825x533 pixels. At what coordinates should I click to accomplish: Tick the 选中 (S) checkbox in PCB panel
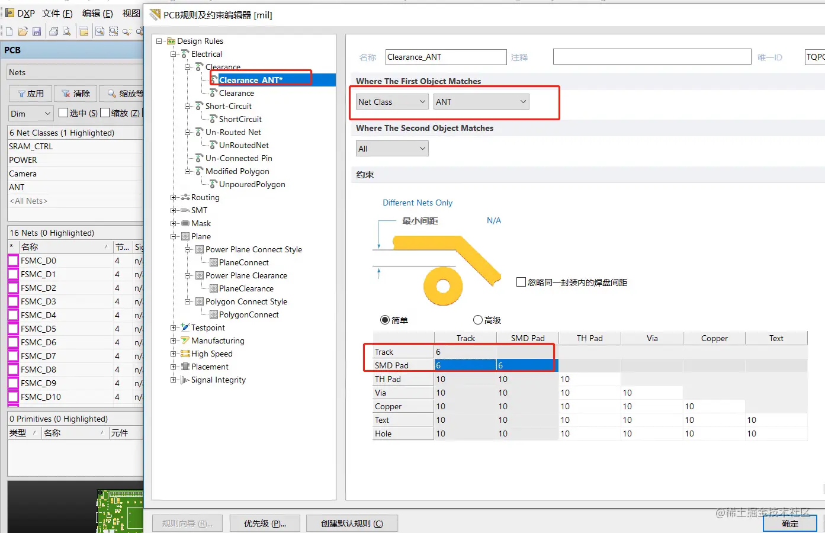[x=63, y=113]
